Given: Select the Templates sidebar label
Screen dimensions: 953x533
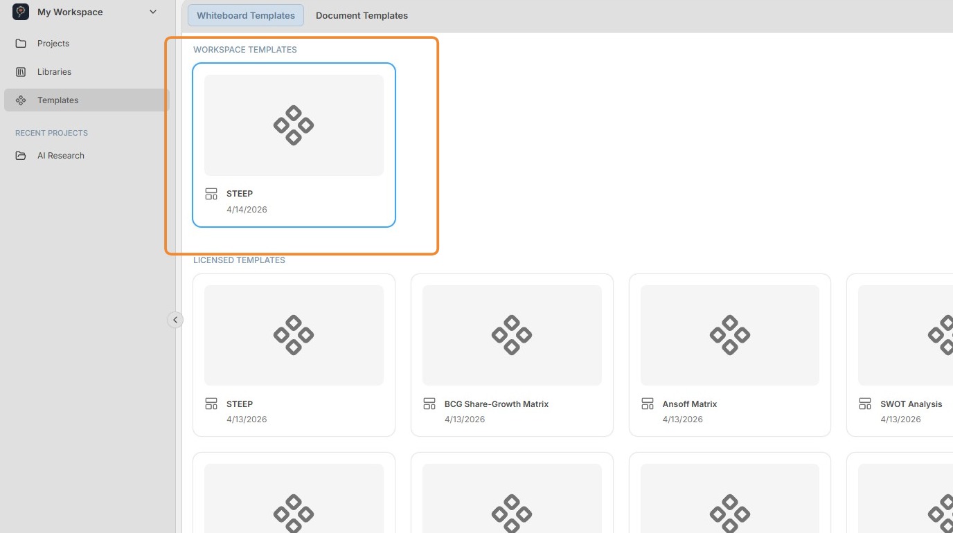Looking at the screenshot, I should [58, 100].
